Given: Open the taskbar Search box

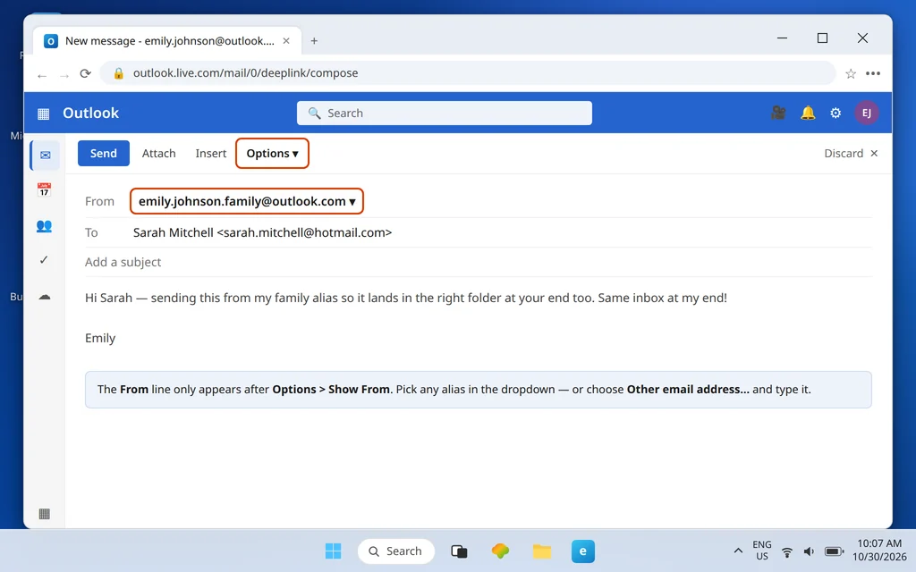Looking at the screenshot, I should 396,551.
